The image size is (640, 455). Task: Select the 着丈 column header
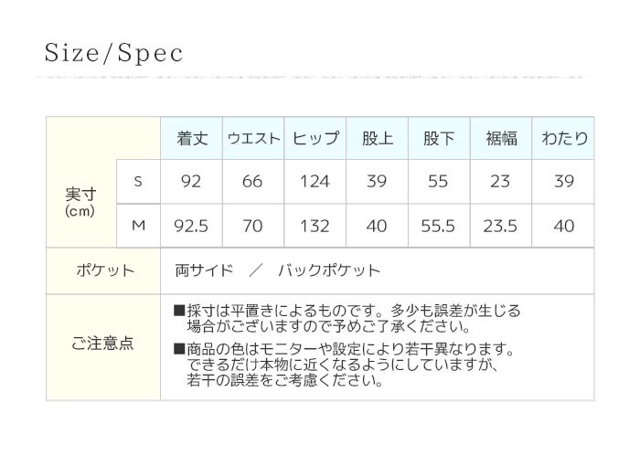(192, 138)
